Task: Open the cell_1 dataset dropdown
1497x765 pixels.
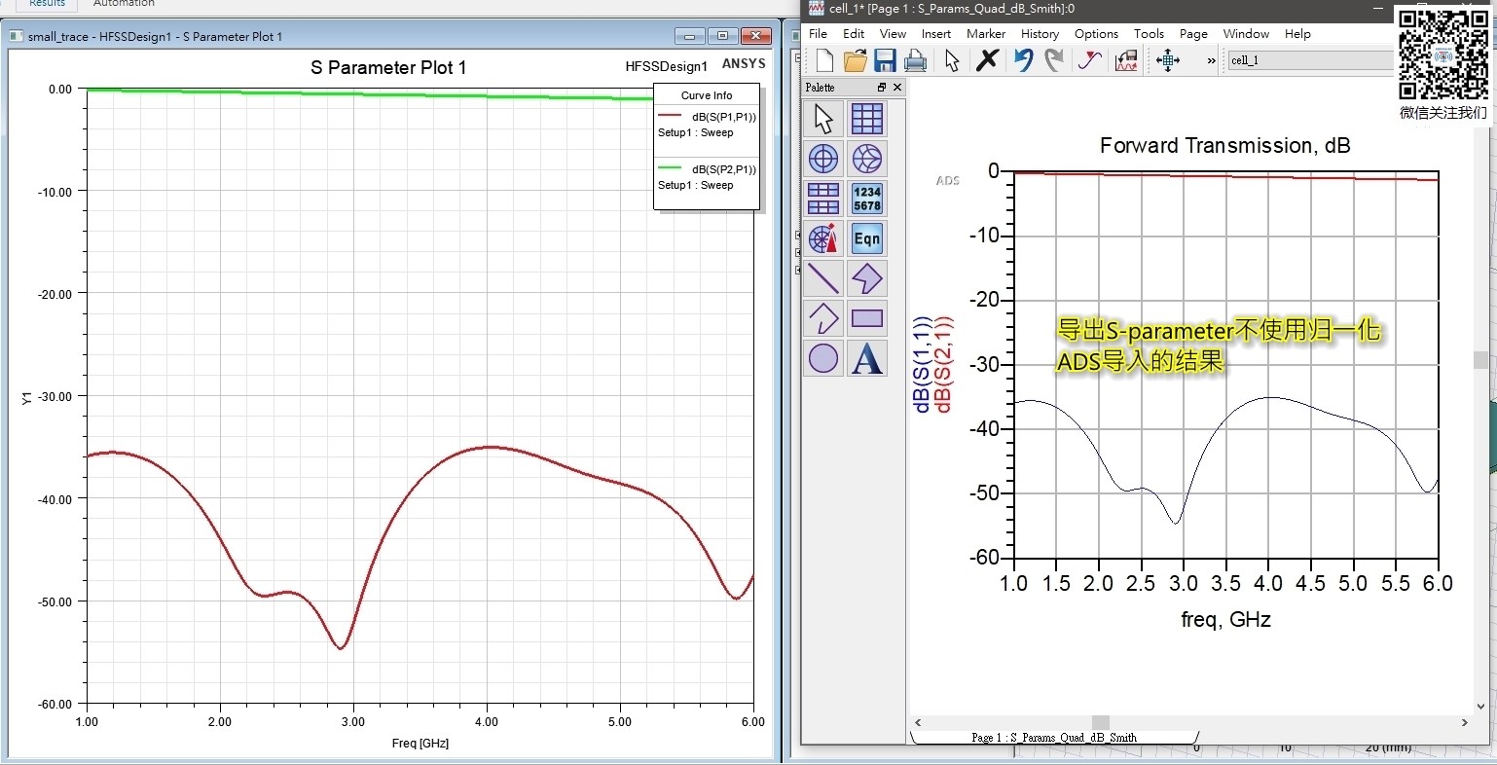Action: [x=1309, y=60]
